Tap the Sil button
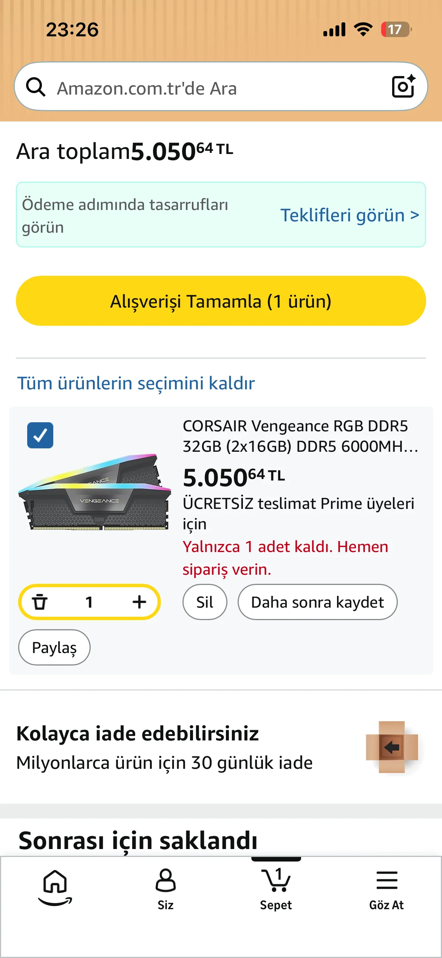This screenshot has width=442, height=958. tap(205, 602)
